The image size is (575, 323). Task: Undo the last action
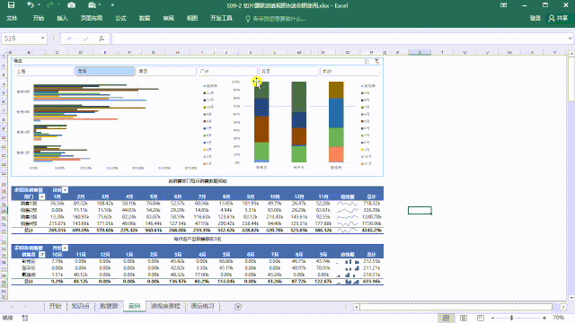click(x=31, y=5)
